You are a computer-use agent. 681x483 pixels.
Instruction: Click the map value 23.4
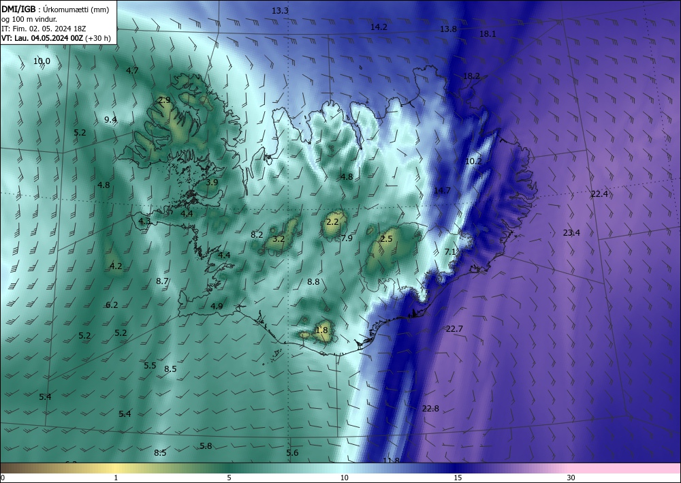coord(571,233)
